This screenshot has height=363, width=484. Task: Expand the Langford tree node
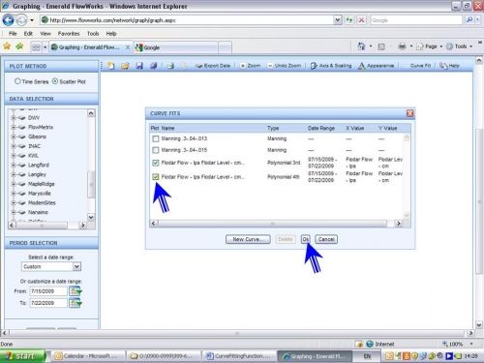pos(14,165)
